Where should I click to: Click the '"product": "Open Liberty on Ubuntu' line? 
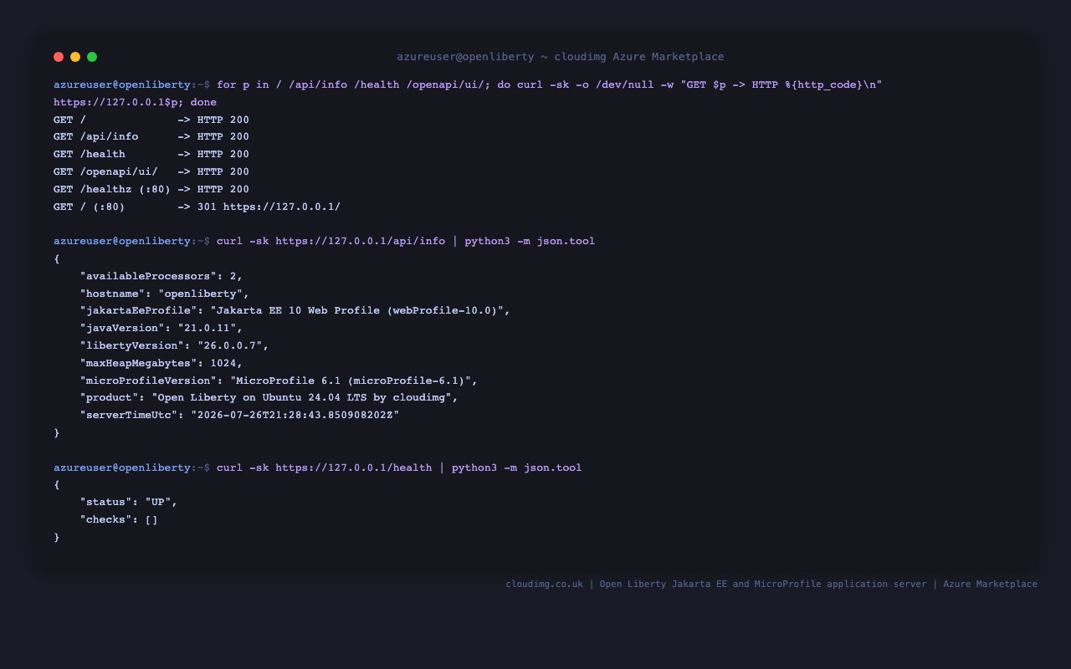coord(269,397)
